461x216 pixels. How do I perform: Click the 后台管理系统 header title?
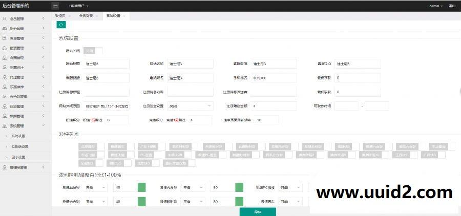pyautogui.click(x=15, y=6)
